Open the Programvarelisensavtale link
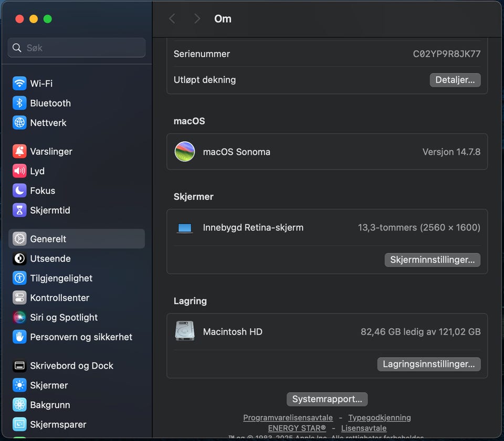 [x=288, y=417]
